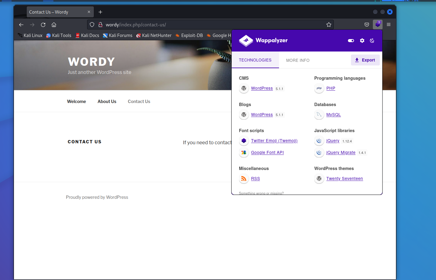This screenshot has height=280, width=436.
Task: Click Proudly powered by WordPress link
Action: click(x=97, y=197)
